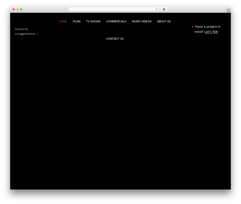Open the HOME menu item
Screen dimensions: 241x204
pos(63,21)
